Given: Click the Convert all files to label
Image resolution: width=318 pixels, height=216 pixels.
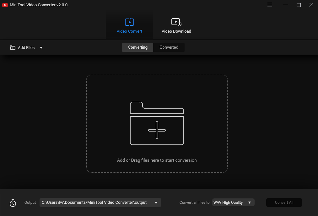Looking at the screenshot, I should click(x=194, y=202).
